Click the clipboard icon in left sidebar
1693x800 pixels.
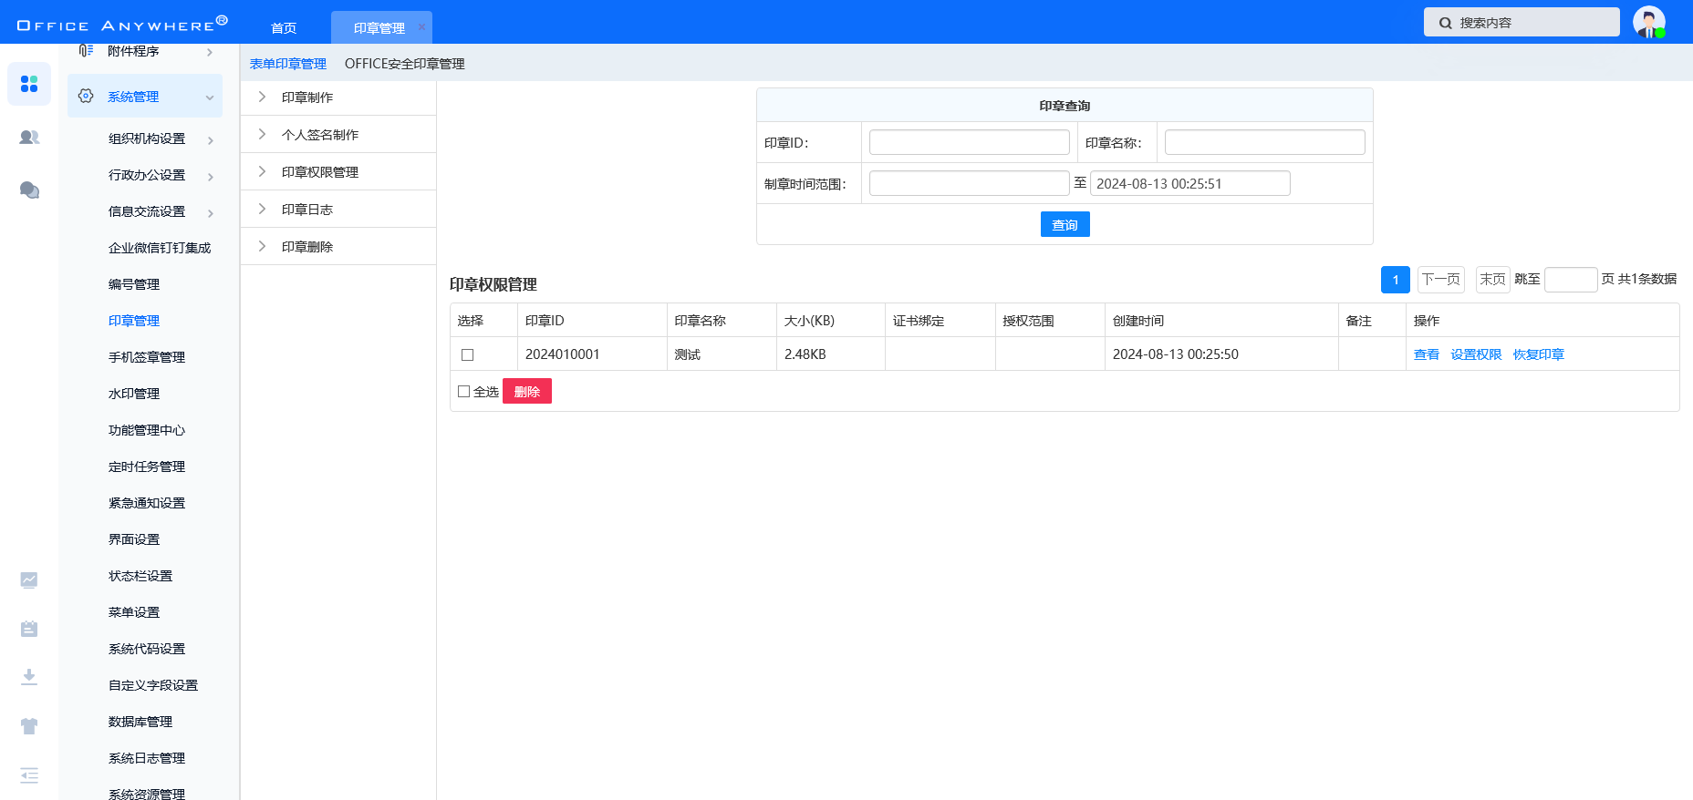point(29,629)
